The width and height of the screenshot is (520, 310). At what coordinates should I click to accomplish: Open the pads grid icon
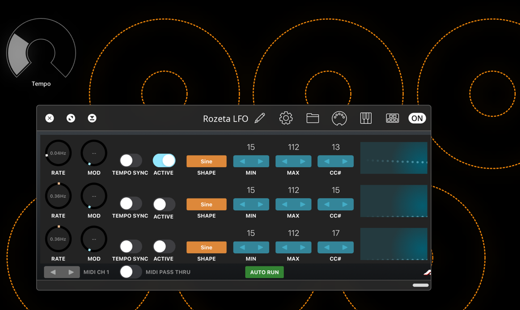tap(392, 118)
